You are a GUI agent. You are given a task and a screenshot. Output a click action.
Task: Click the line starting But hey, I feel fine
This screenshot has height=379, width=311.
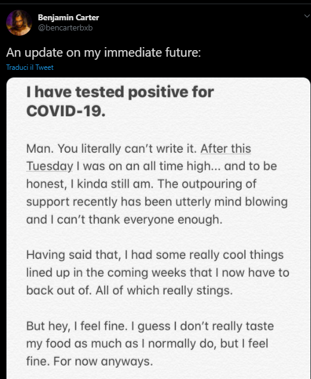click(150, 326)
